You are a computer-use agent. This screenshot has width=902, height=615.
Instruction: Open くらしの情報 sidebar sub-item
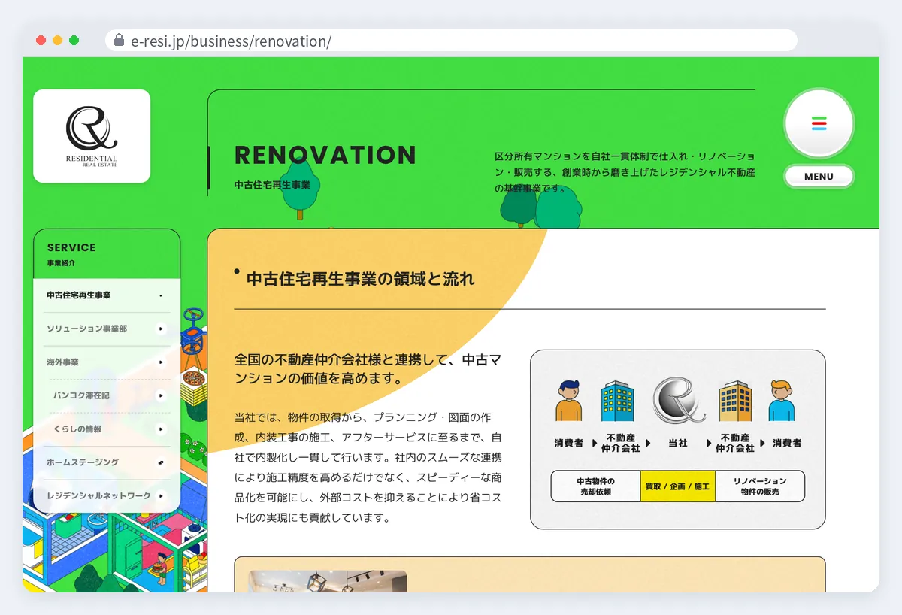(x=110, y=429)
